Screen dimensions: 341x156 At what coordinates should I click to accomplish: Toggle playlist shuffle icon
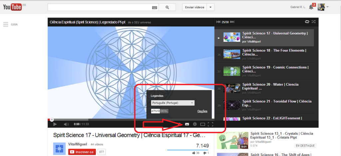pyautogui.click(x=313, y=22)
